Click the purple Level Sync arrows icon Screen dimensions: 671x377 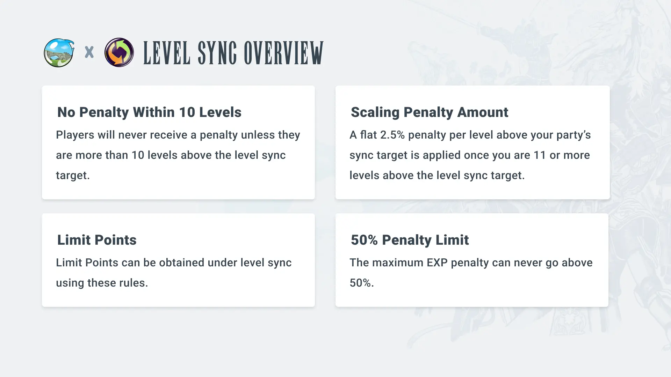[119, 53]
